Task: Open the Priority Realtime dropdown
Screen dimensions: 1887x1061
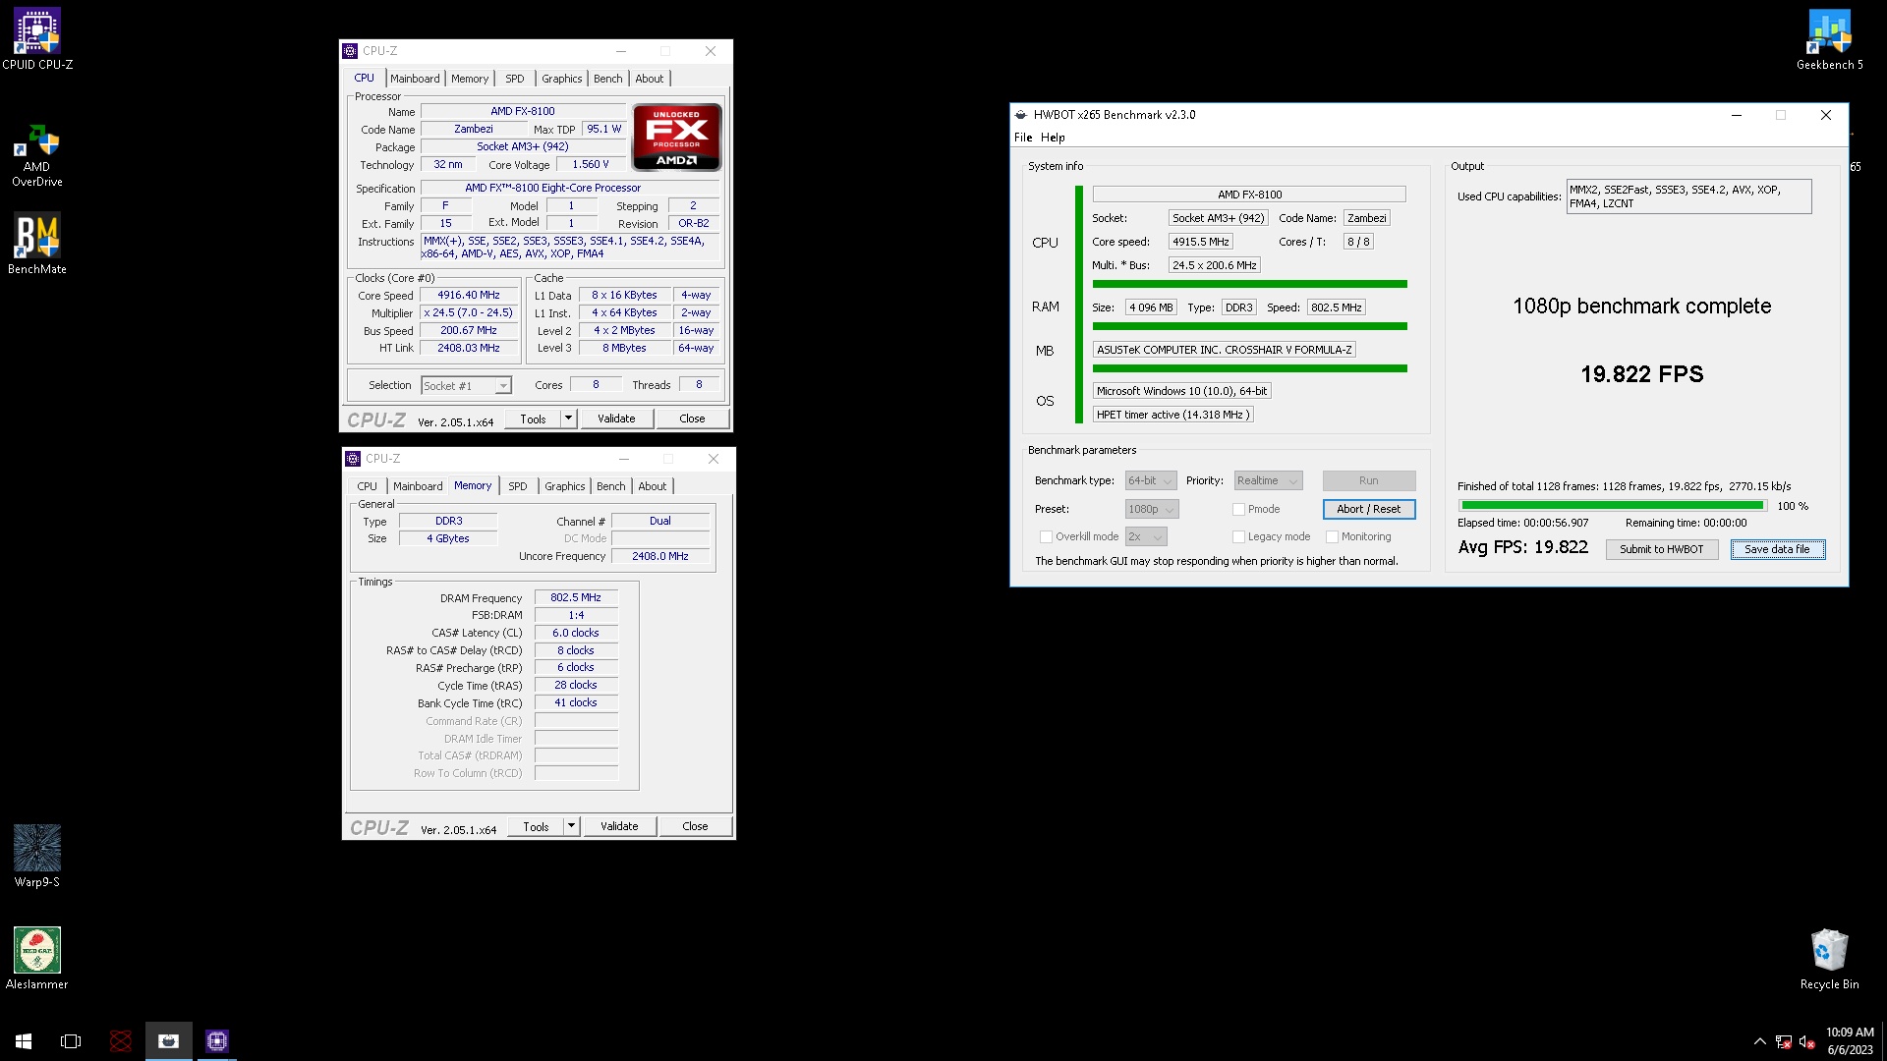Action: pos(1268,480)
